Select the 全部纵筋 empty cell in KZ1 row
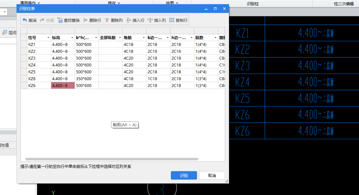 tap(111, 45)
